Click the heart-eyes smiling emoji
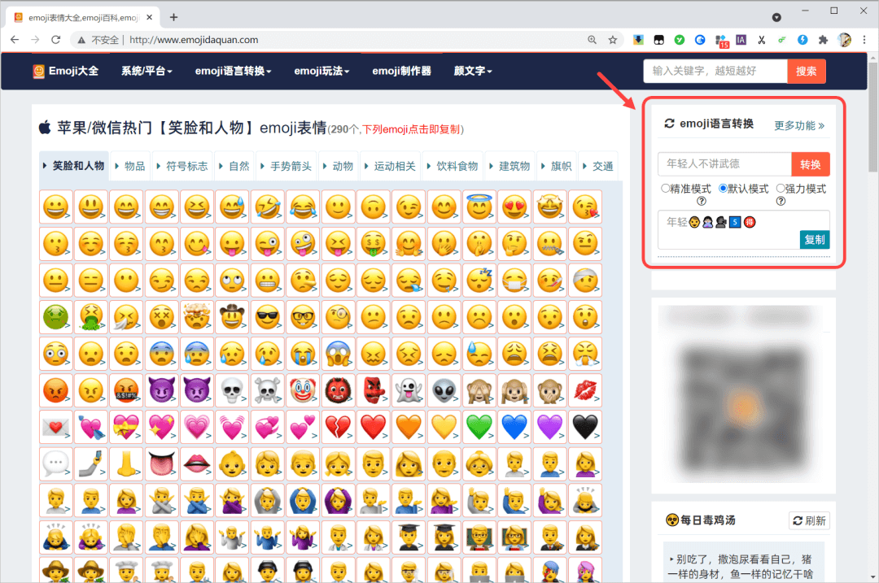 pyautogui.click(x=514, y=207)
